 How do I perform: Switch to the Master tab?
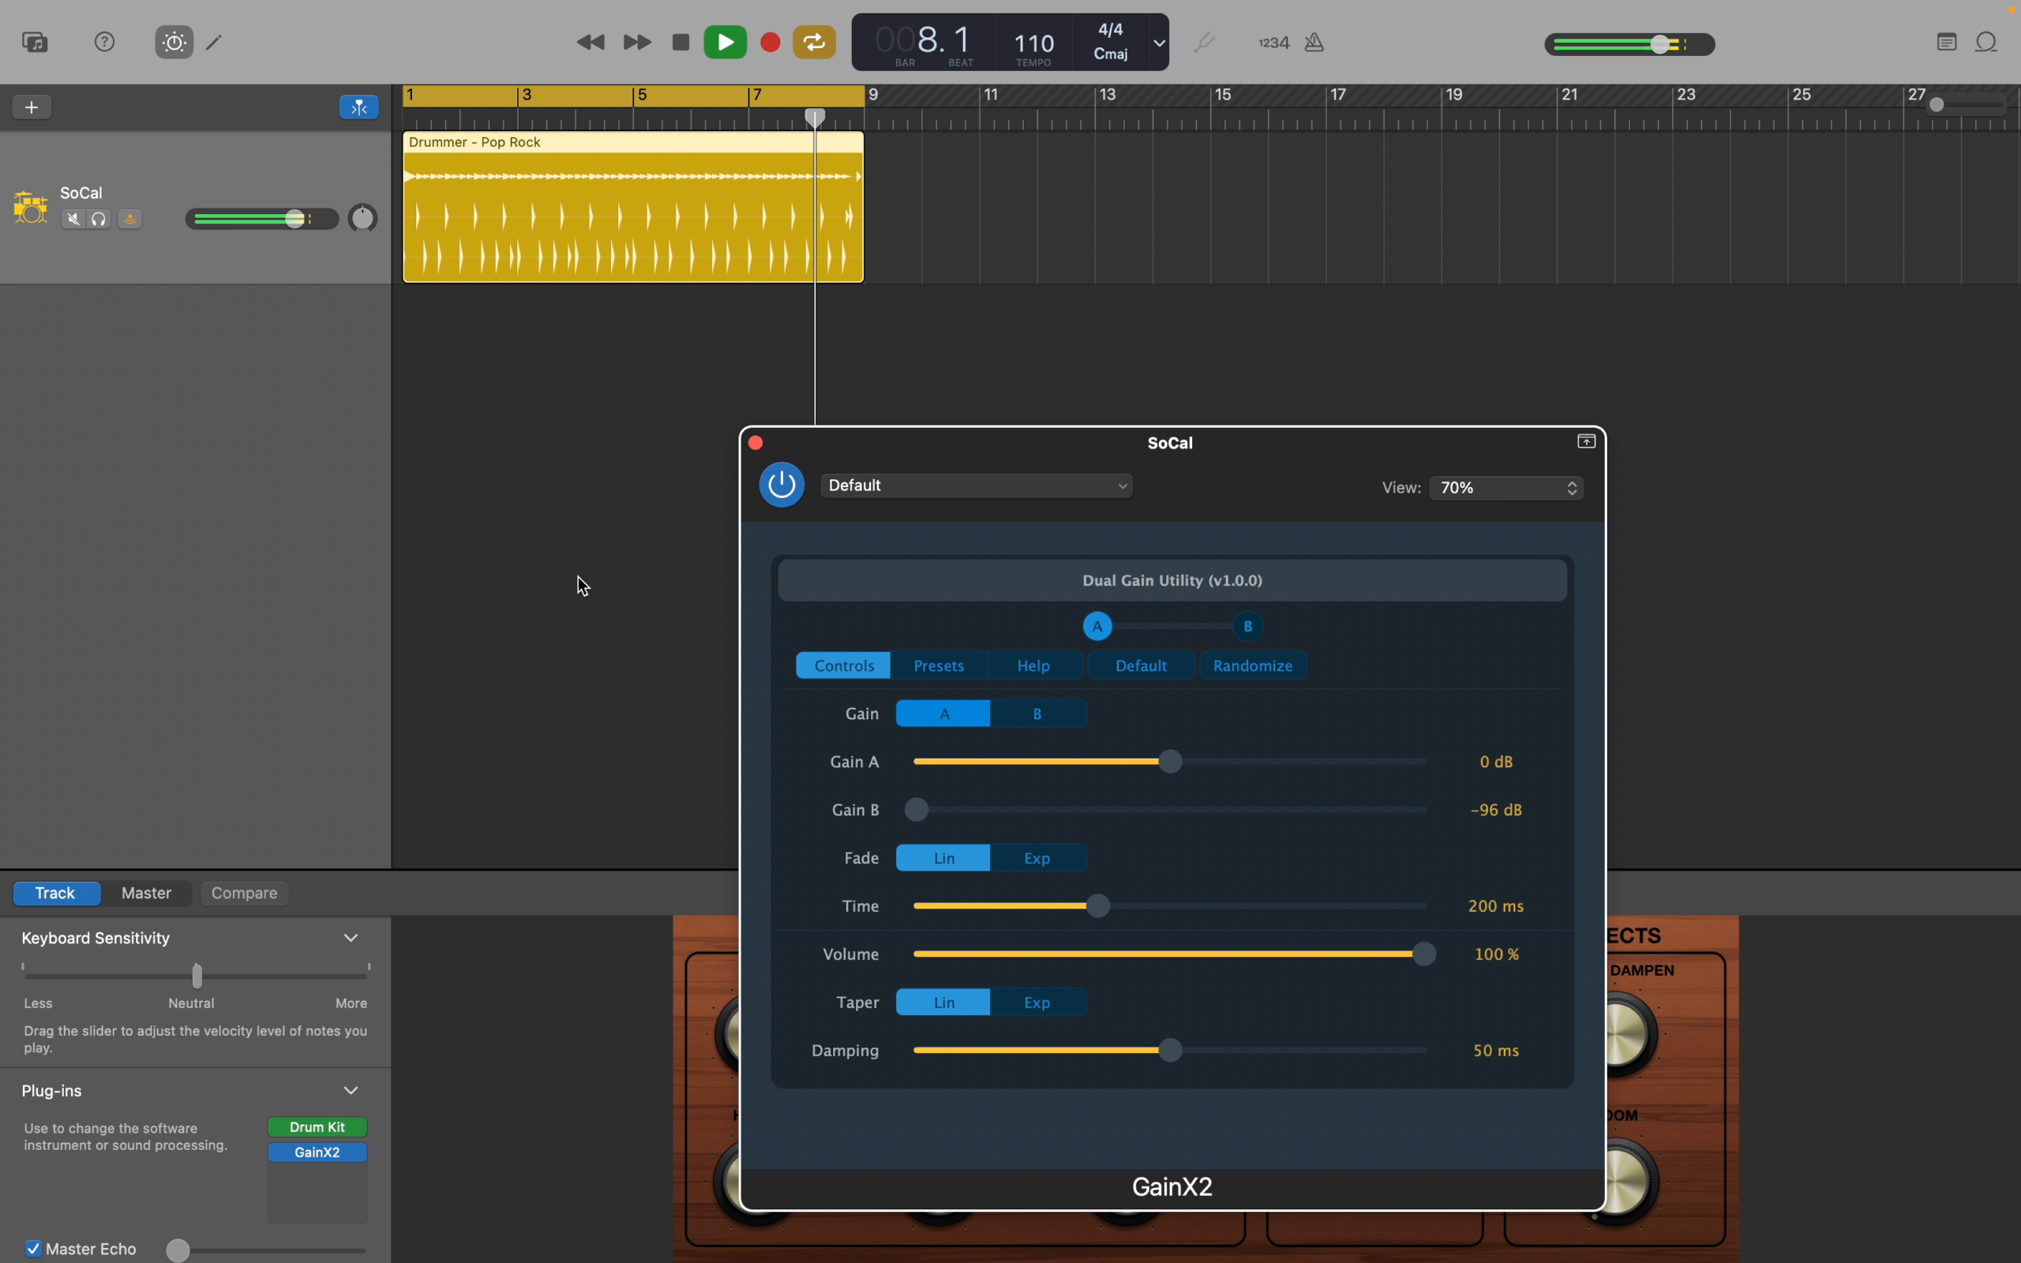point(146,894)
